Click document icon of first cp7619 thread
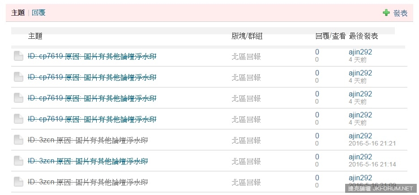This screenshot has height=195, width=419. [x=18, y=56]
